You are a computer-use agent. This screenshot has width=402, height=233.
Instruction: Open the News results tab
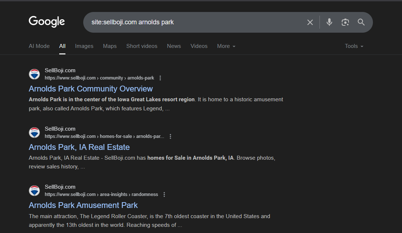pos(174,46)
